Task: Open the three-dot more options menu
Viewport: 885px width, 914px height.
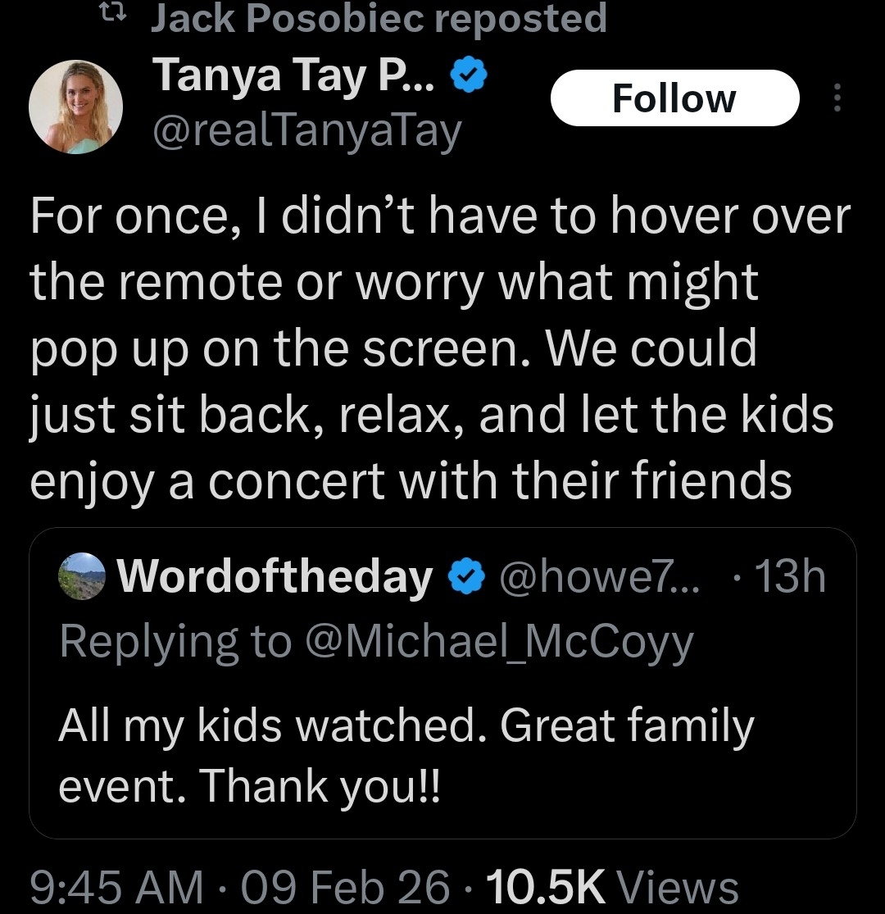Action: [x=837, y=98]
